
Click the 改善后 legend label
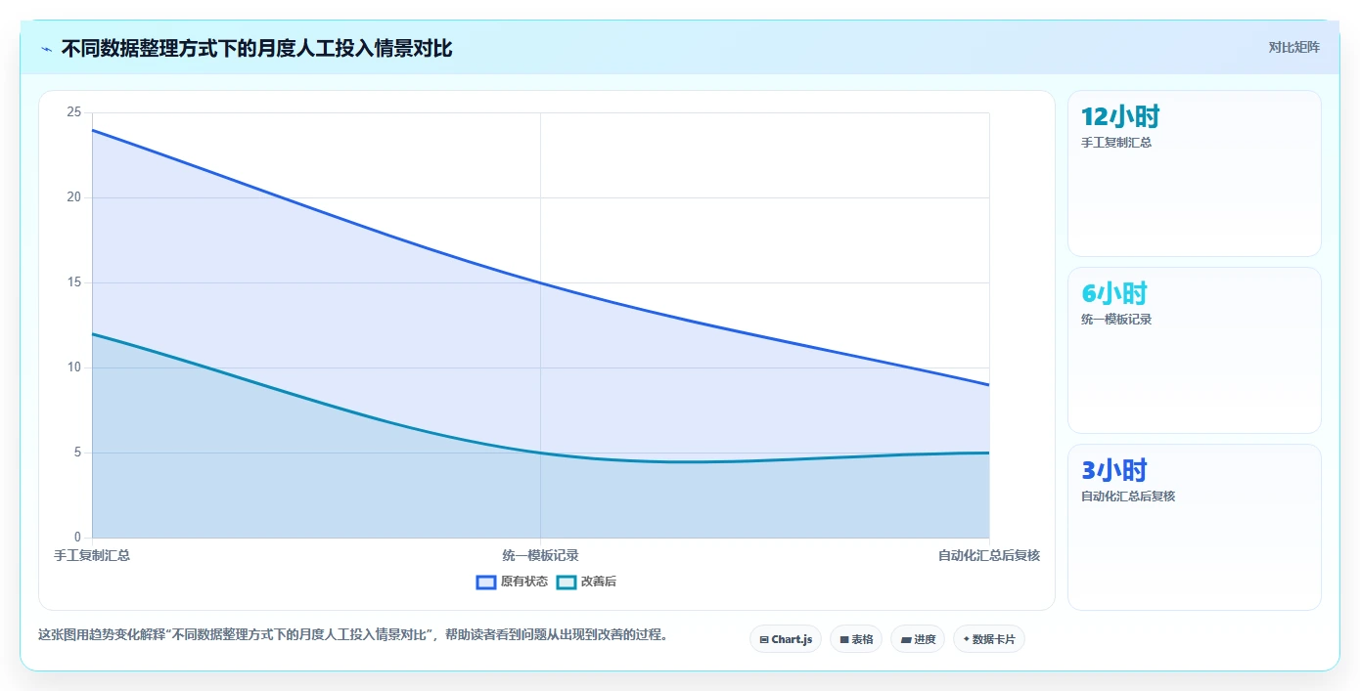point(599,582)
